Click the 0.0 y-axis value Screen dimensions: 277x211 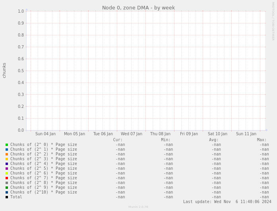coord(21,130)
